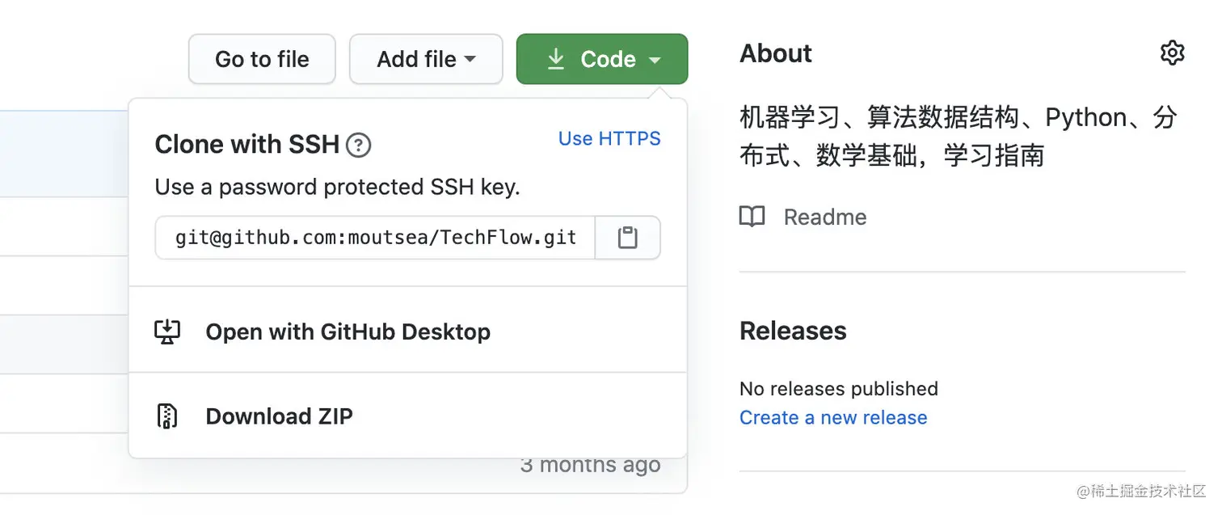Click the "No releases published" text
The image size is (1222, 515).
pos(839,389)
